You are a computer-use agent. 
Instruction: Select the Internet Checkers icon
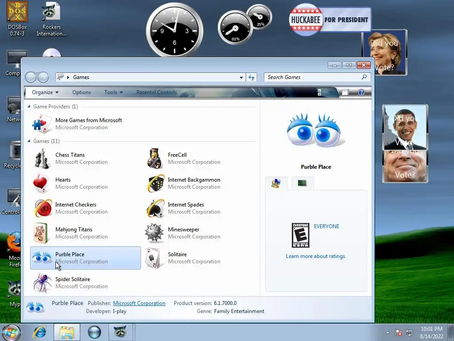coord(43,208)
